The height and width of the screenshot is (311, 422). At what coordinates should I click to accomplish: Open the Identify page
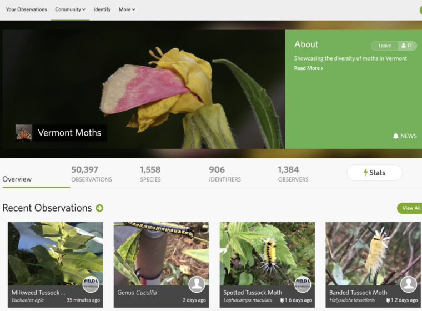(x=102, y=9)
